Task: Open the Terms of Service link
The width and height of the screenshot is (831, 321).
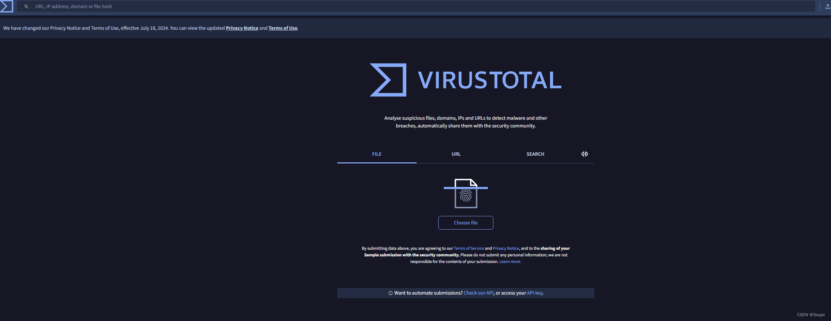Action: 469,249
